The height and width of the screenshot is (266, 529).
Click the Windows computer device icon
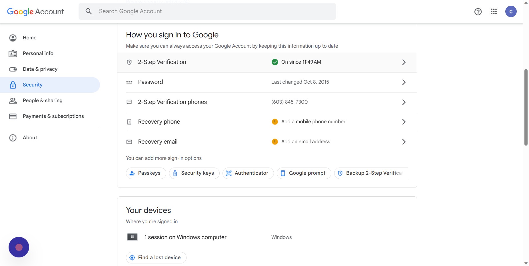click(x=132, y=237)
